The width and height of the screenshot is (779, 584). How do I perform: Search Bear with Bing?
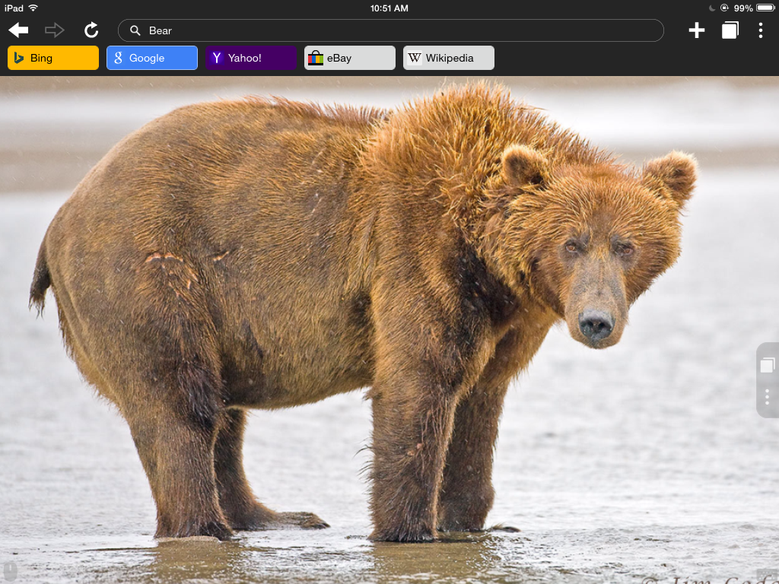53,58
